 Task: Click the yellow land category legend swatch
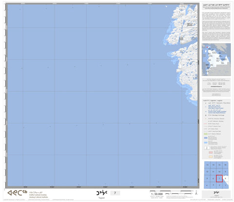click(211, 157)
